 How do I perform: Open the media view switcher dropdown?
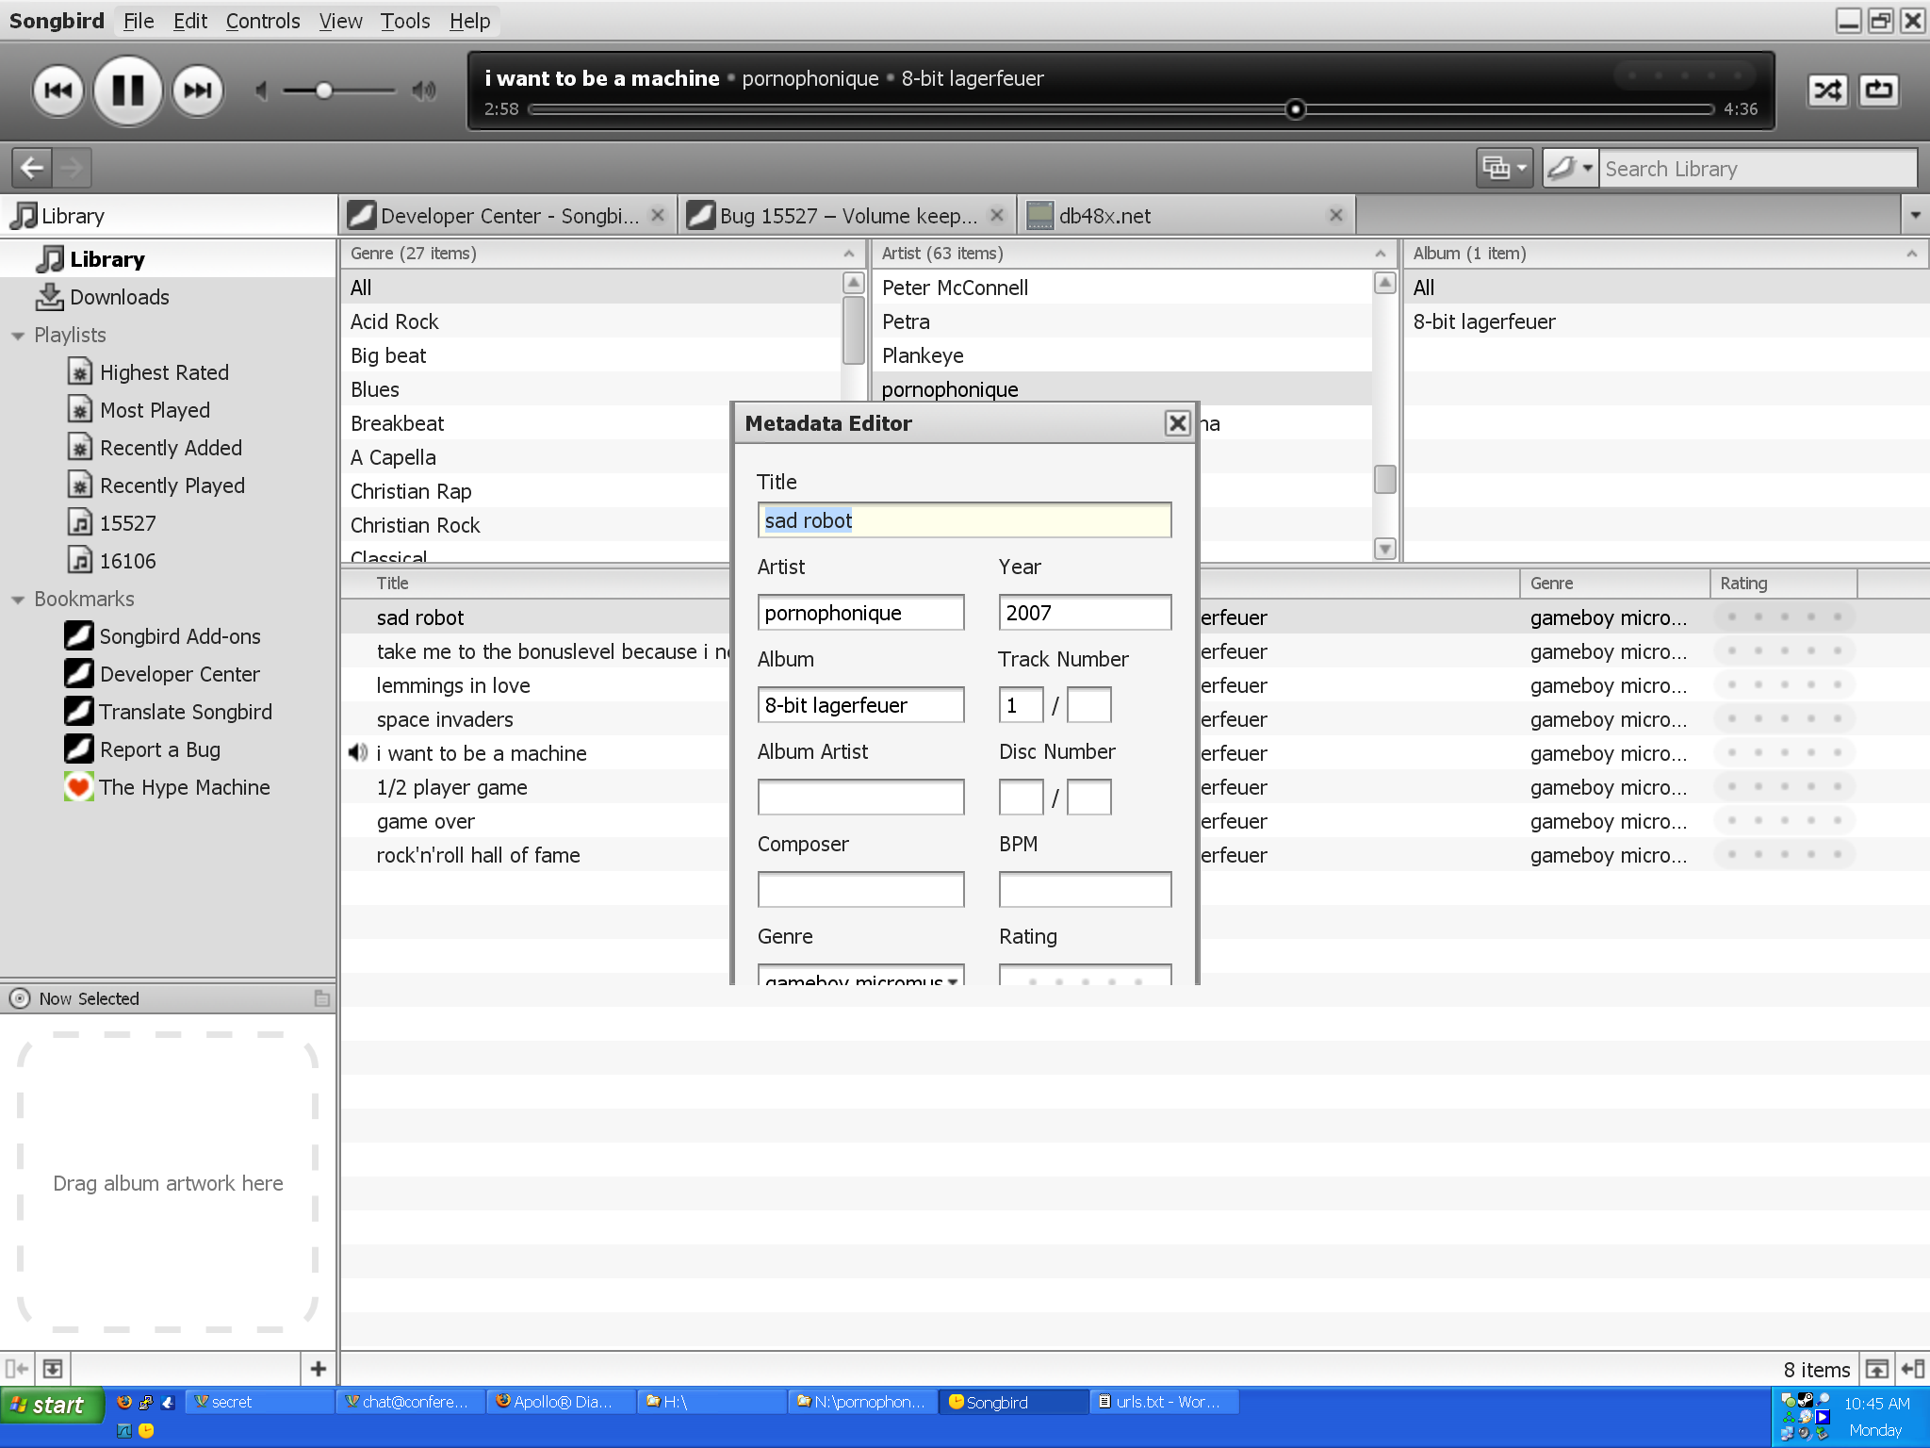[1504, 168]
